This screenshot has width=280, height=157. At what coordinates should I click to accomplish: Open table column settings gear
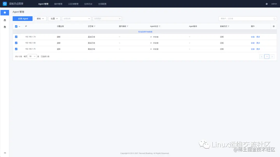[x=274, y=26]
